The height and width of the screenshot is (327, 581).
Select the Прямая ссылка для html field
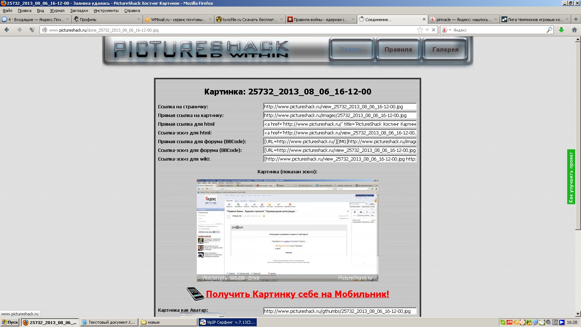click(340, 124)
